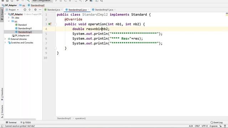Toggle the read-only lock icon

tap(221, 126)
